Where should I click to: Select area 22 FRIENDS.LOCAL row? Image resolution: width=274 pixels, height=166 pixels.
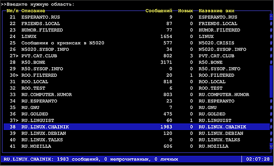pyautogui.click(x=137, y=24)
